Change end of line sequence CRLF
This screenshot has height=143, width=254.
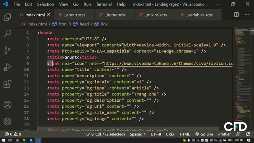(170, 134)
